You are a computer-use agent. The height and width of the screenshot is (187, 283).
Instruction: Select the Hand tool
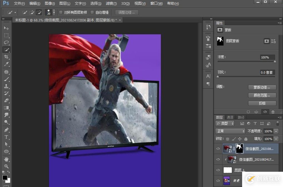pyautogui.click(x=6, y=159)
